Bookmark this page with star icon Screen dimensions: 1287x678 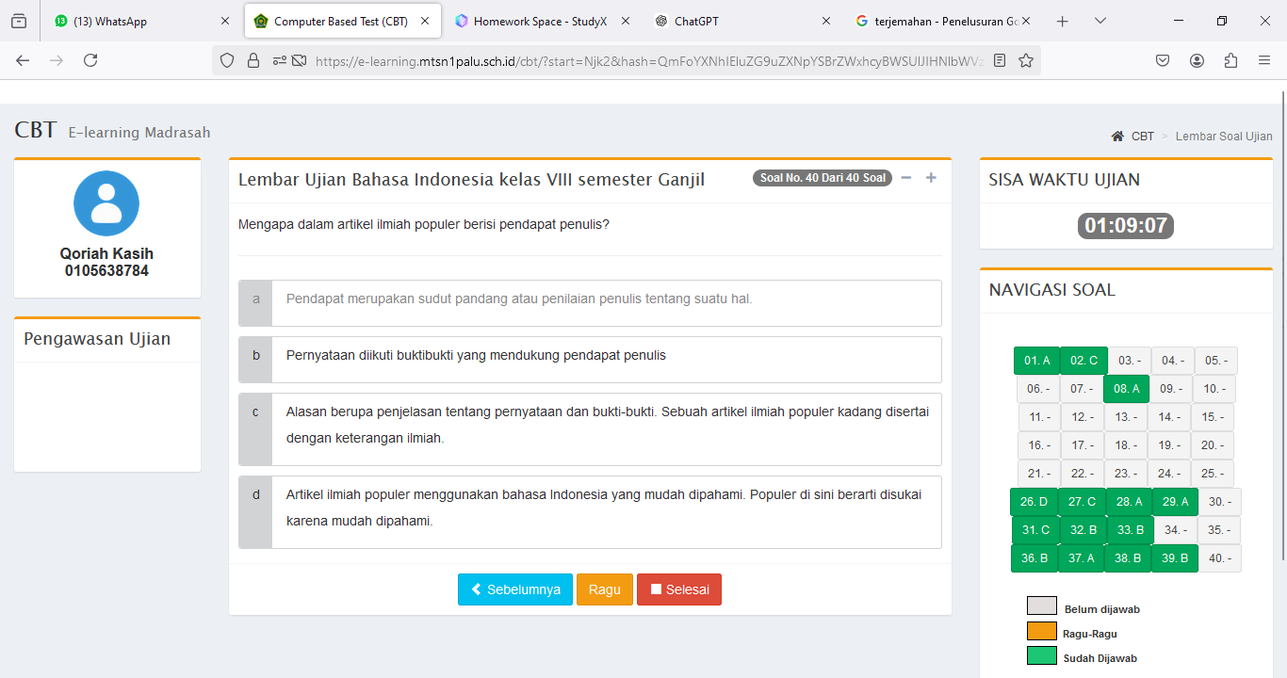1026,60
